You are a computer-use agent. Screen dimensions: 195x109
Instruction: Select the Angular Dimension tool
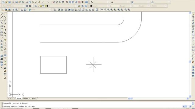(x=5, y=36)
